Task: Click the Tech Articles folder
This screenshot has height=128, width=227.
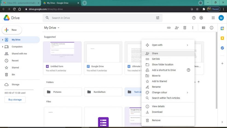Action: [x=133, y=92]
